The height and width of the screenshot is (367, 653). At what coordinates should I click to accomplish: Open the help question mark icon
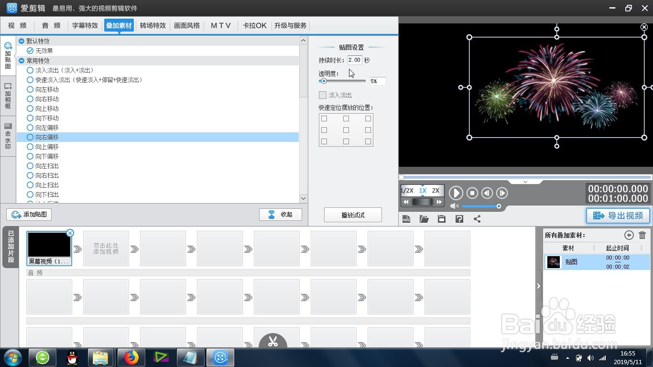point(459,219)
